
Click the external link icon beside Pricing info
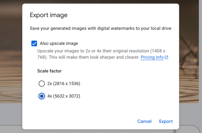(167, 57)
